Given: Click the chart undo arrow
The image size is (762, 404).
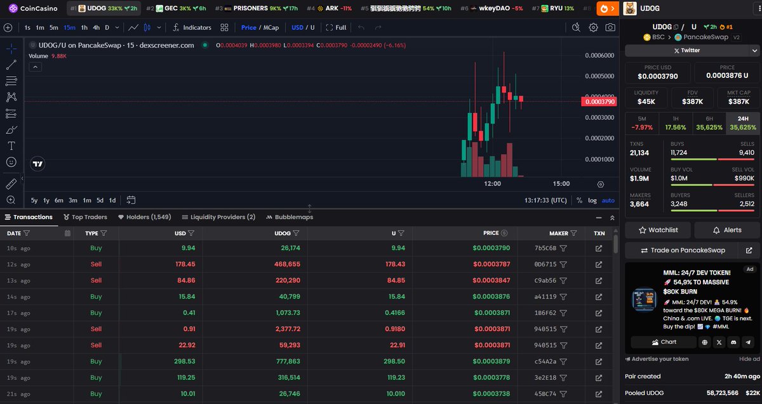Looking at the screenshot, I should point(361,27).
